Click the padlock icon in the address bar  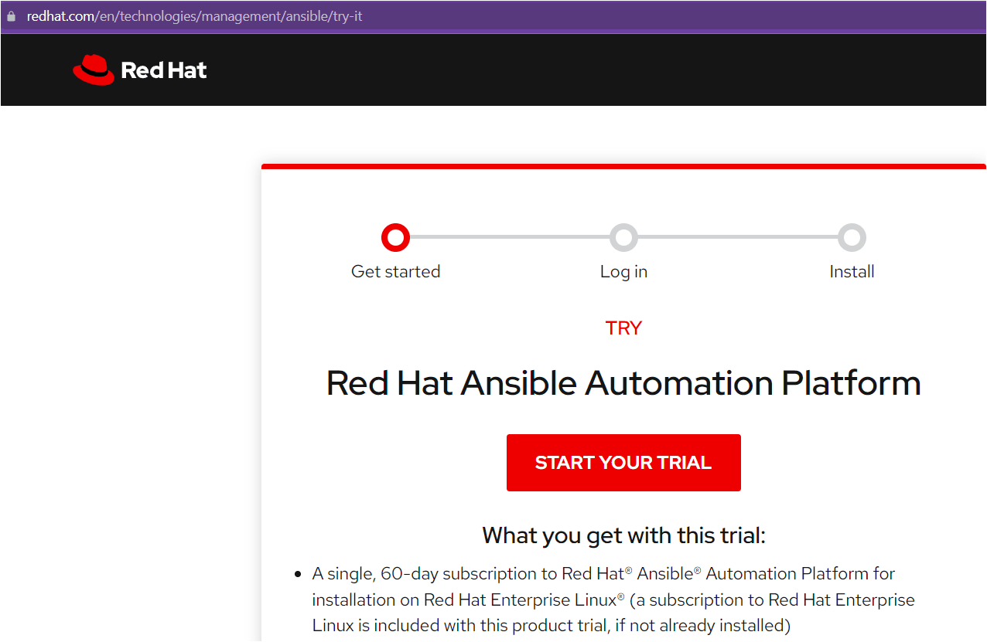[x=10, y=15]
